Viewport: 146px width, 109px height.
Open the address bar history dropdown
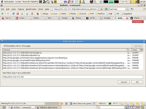(x=98, y=9)
